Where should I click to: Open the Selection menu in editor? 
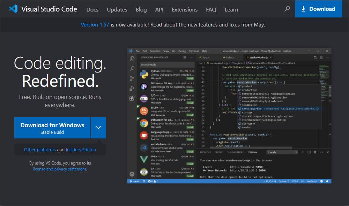point(155,51)
